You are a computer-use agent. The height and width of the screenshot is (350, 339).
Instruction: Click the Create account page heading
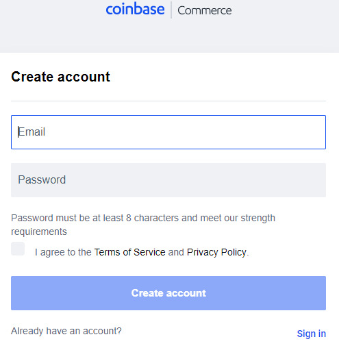click(61, 77)
